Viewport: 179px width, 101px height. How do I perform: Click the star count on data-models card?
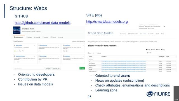point(20,51)
